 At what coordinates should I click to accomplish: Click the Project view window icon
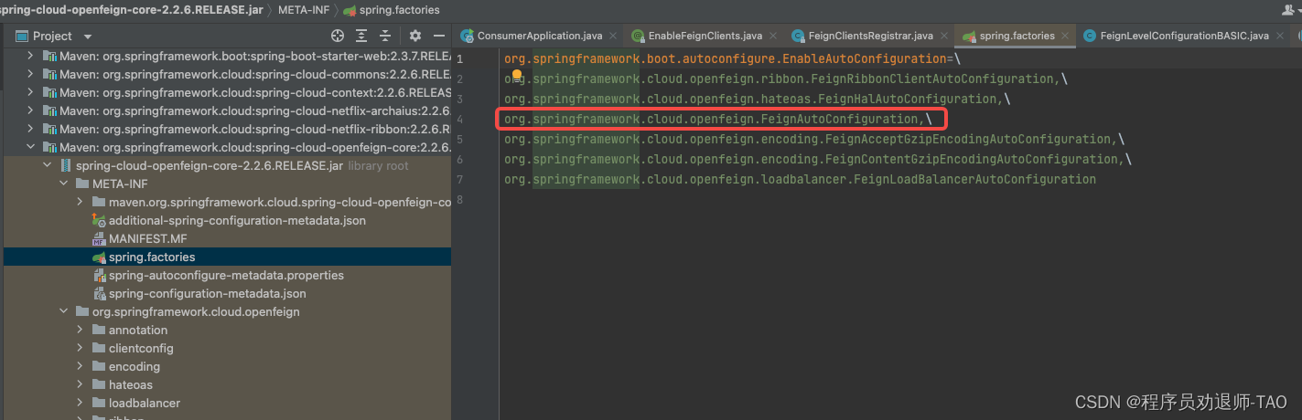(x=21, y=36)
